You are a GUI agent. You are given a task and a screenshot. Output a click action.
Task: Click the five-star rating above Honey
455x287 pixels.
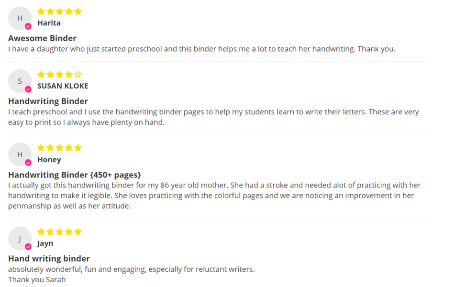(x=59, y=148)
